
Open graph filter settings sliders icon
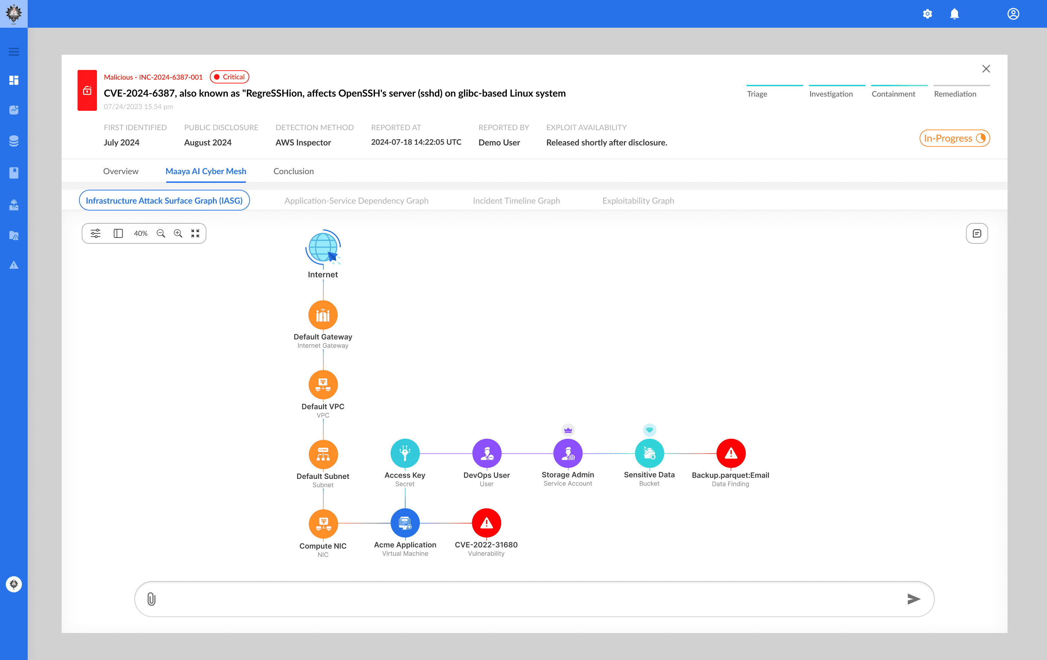pos(95,233)
